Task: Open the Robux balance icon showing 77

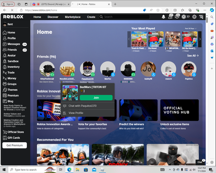Action: point(185,17)
